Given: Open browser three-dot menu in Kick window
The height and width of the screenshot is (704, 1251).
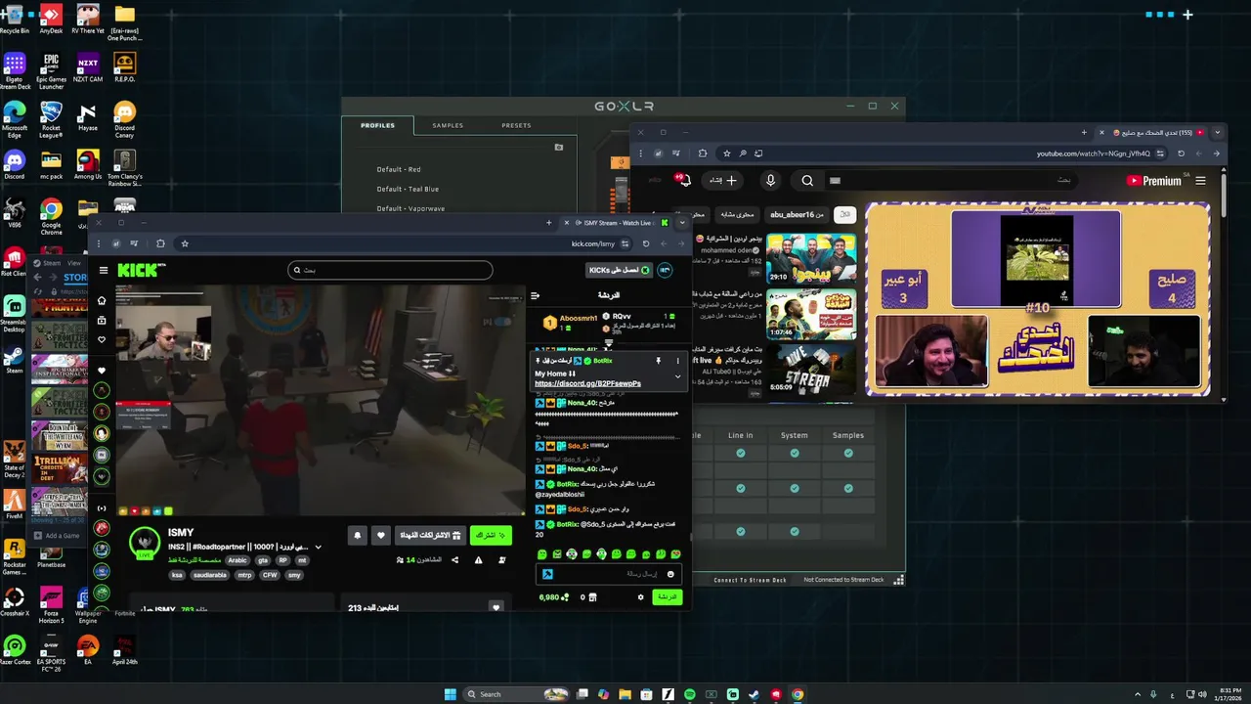Looking at the screenshot, I should [x=99, y=243].
